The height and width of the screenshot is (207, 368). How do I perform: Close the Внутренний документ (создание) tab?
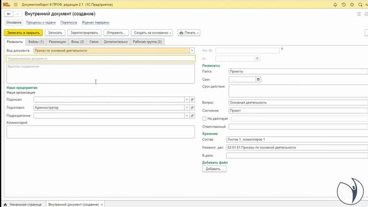tap(102, 205)
